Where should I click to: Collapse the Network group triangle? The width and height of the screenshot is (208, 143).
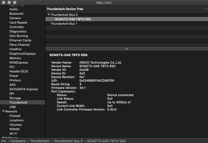[3, 111]
